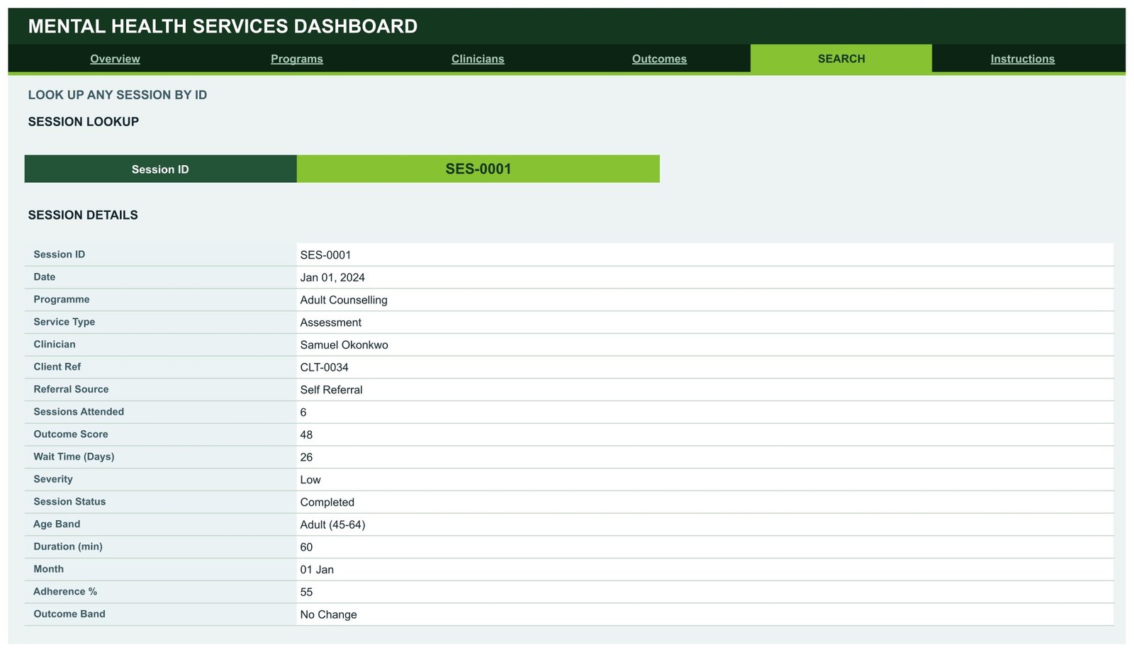Screen dimensions: 1134x652
Task: Select the Outcome Score value 48
Action: tap(306, 435)
